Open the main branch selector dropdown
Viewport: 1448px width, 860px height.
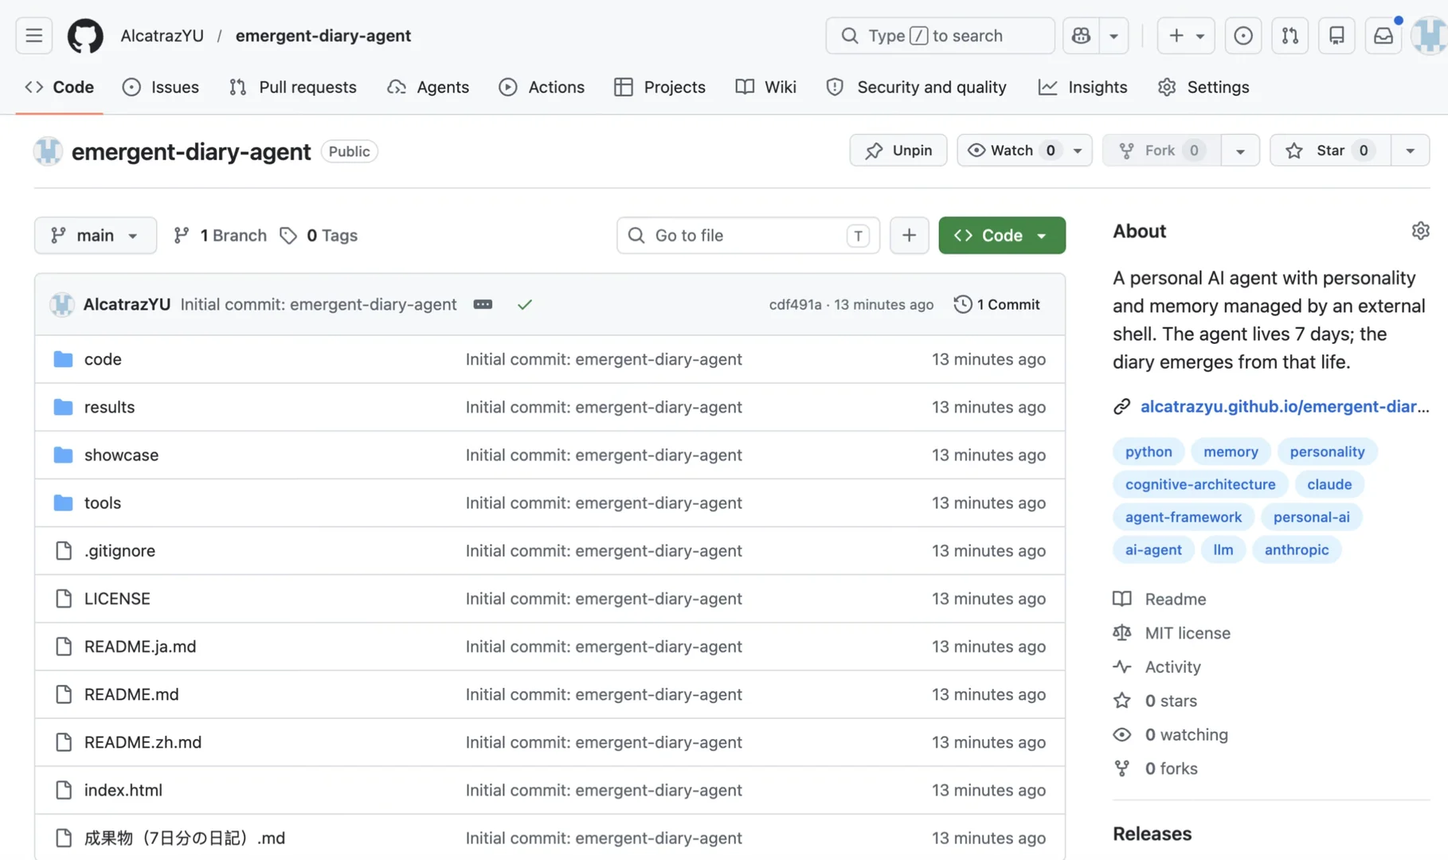click(95, 235)
